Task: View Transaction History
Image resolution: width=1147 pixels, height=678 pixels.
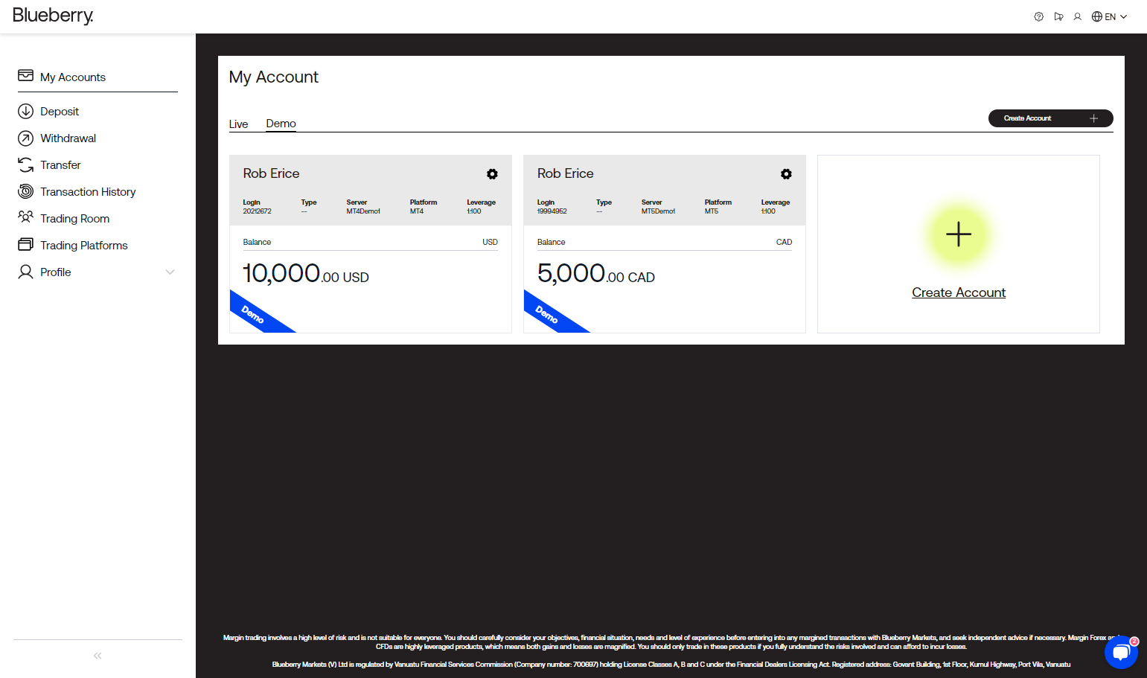Action: (x=88, y=192)
